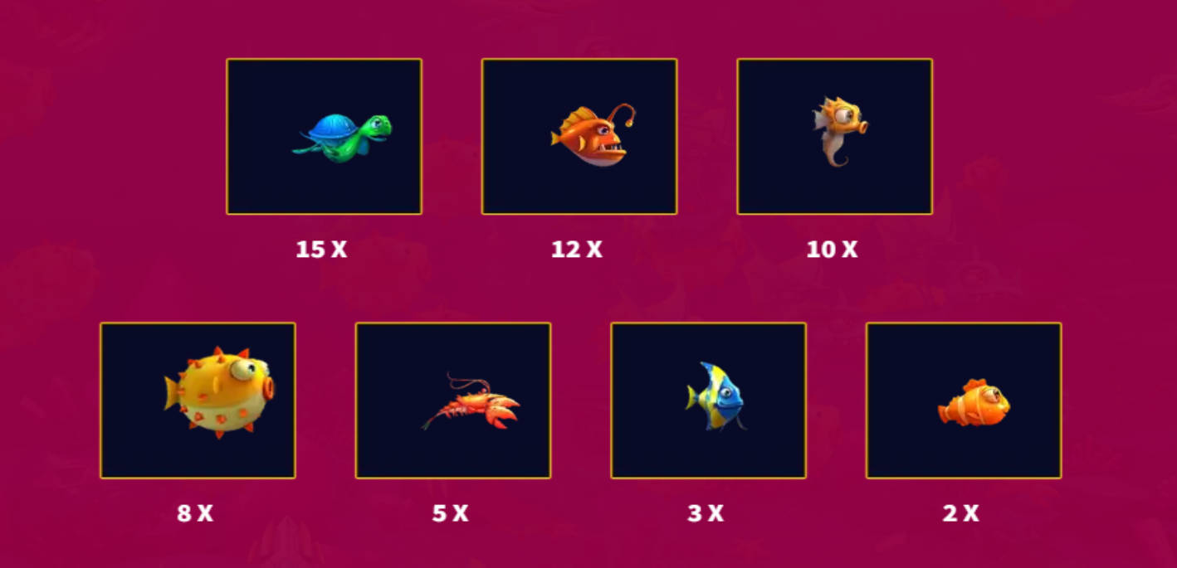
Task: Click the 10 X multiplier label
Action: 832,250
